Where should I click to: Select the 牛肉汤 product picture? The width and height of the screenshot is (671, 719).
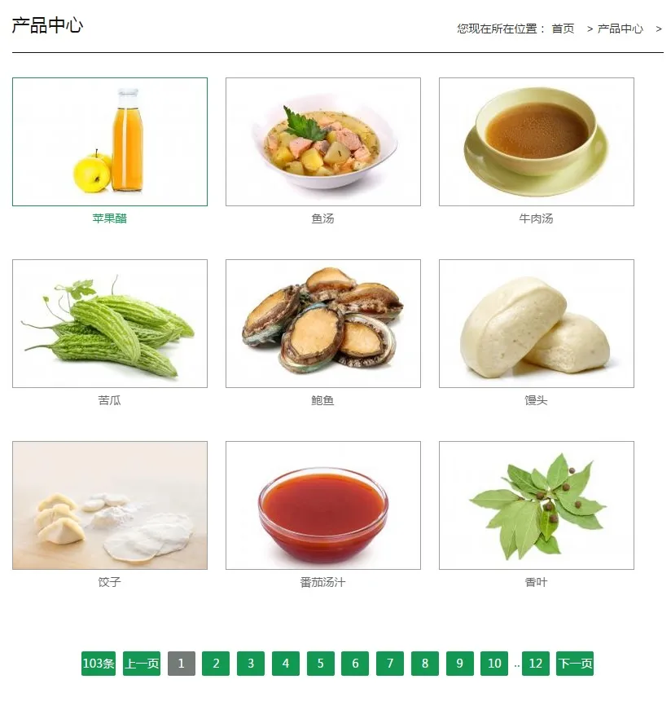pyautogui.click(x=537, y=142)
